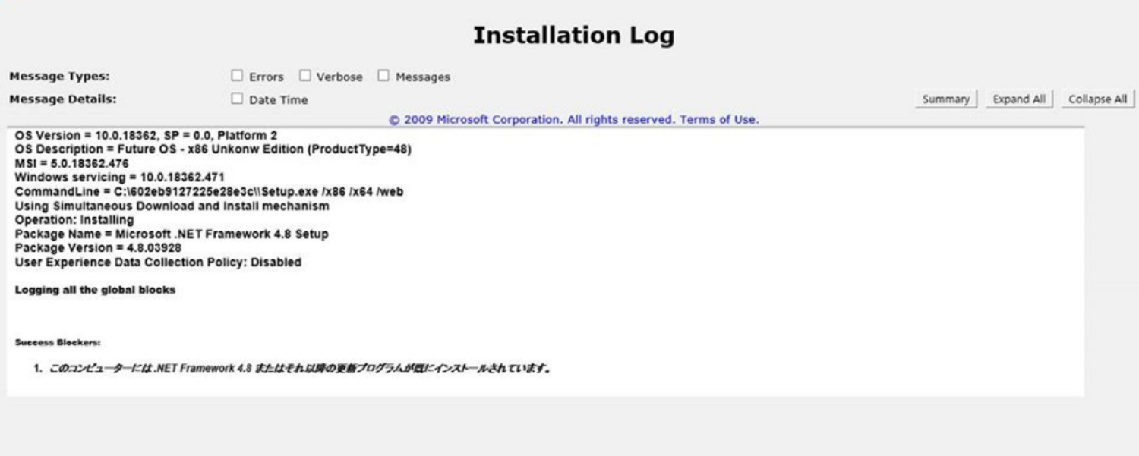Tick the Verbose message type checkbox

[304, 76]
